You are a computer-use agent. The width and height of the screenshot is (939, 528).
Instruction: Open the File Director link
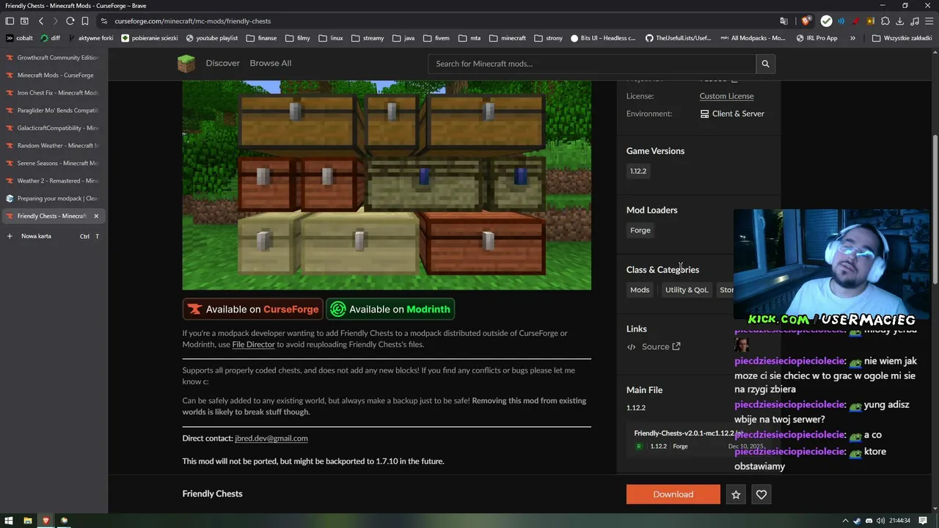pos(253,345)
